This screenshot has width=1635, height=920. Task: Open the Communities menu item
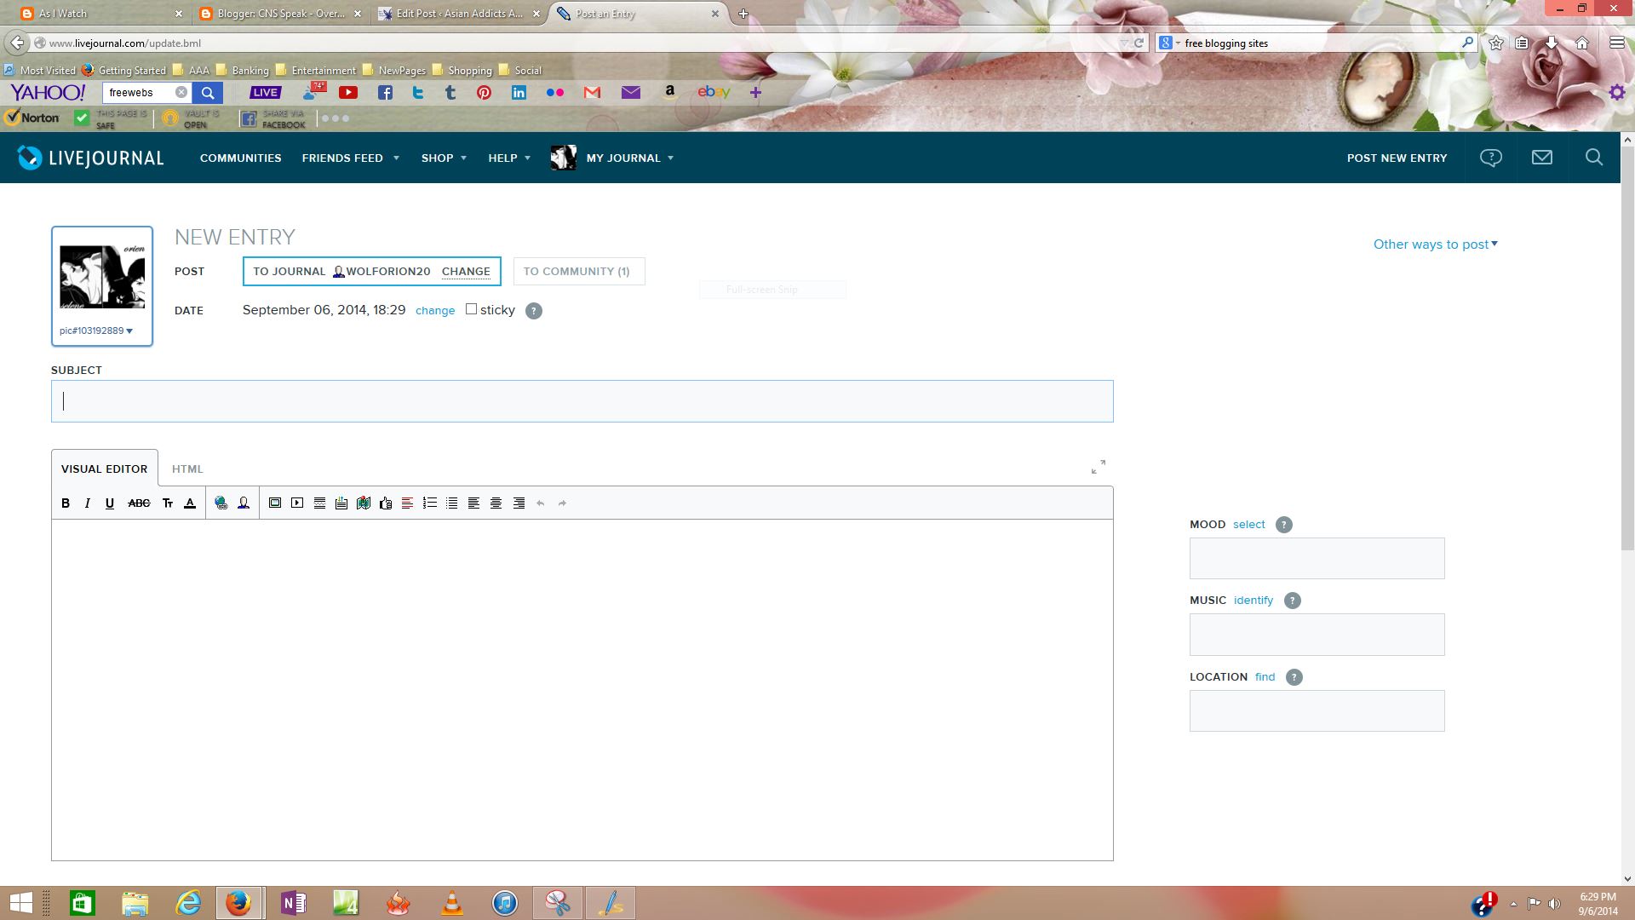tap(240, 158)
